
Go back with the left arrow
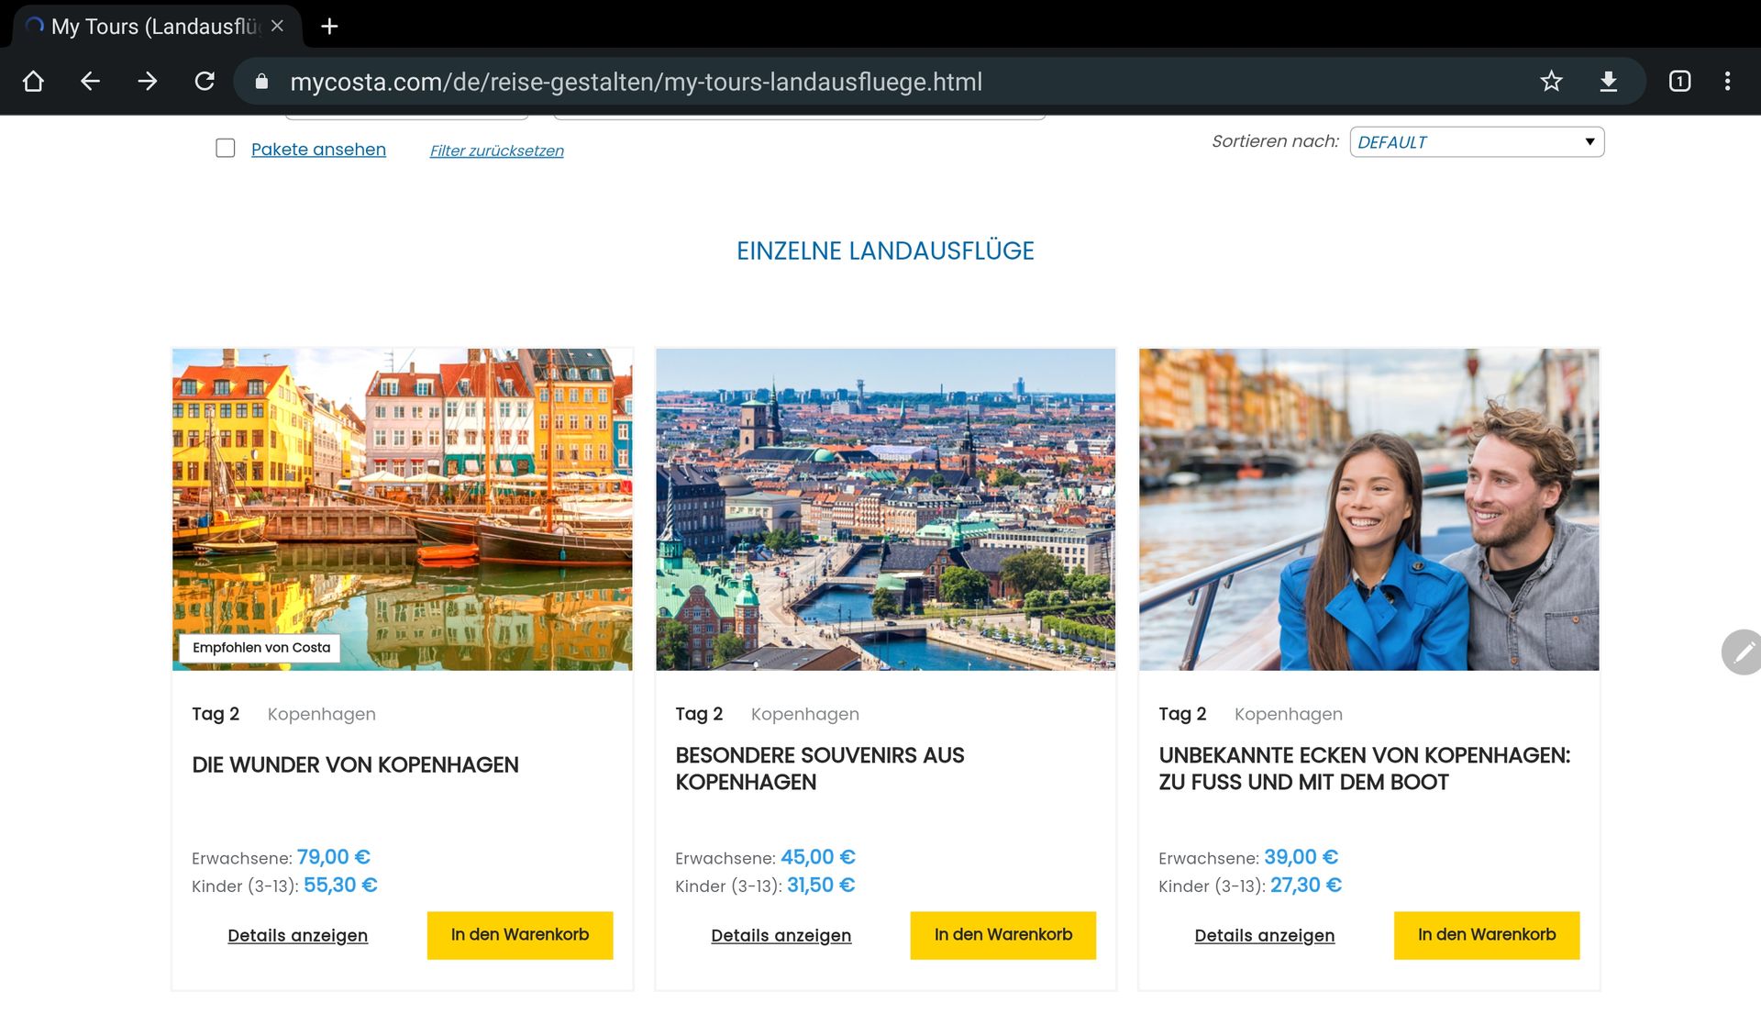[x=90, y=82]
